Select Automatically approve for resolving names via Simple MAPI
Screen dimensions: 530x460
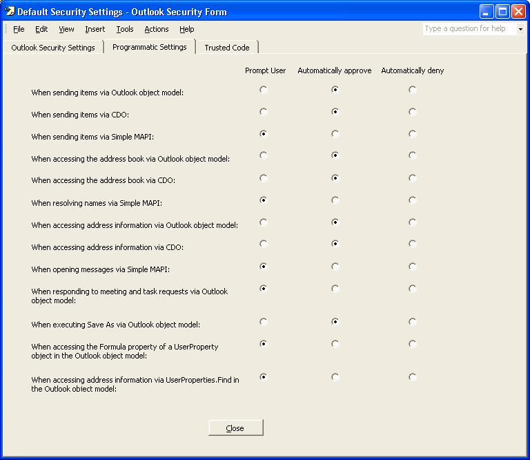[x=335, y=200]
